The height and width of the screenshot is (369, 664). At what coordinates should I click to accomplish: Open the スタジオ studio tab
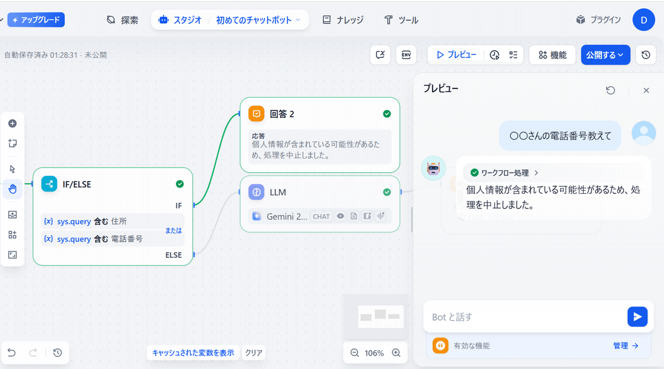coord(180,20)
